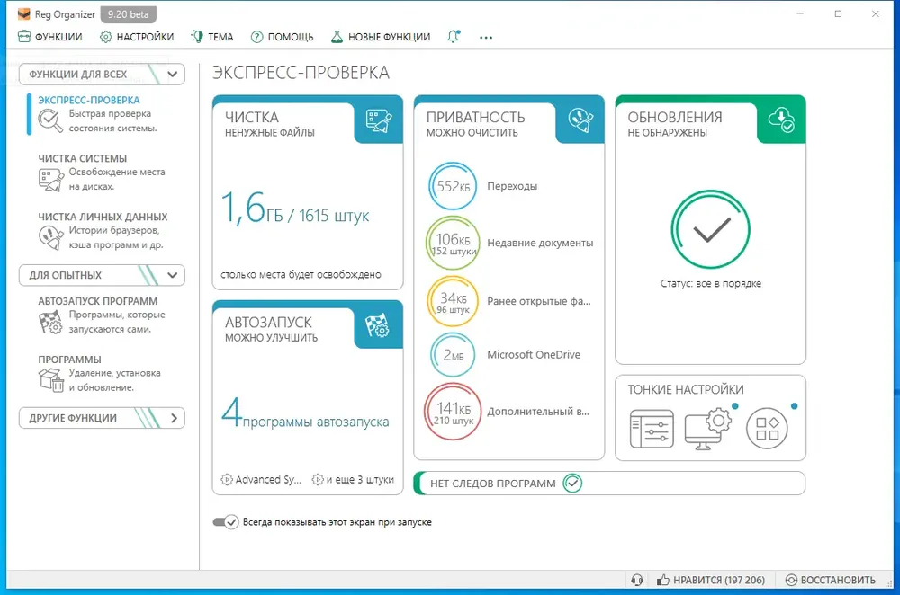The width and height of the screenshot is (900, 595).
Task: Click the ВОССТАНОВИТЬ button
Action: (x=831, y=580)
